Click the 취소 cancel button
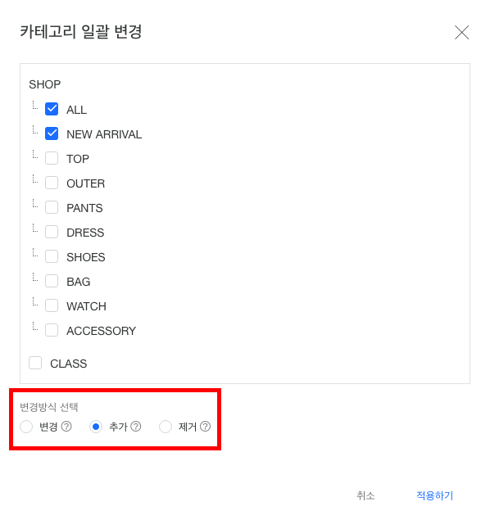 tap(365, 495)
